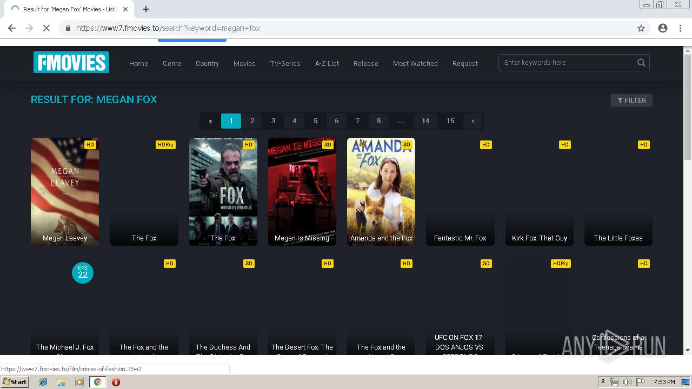Open the Megan Is Missing poster
This screenshot has width=692, height=389.
tap(302, 192)
